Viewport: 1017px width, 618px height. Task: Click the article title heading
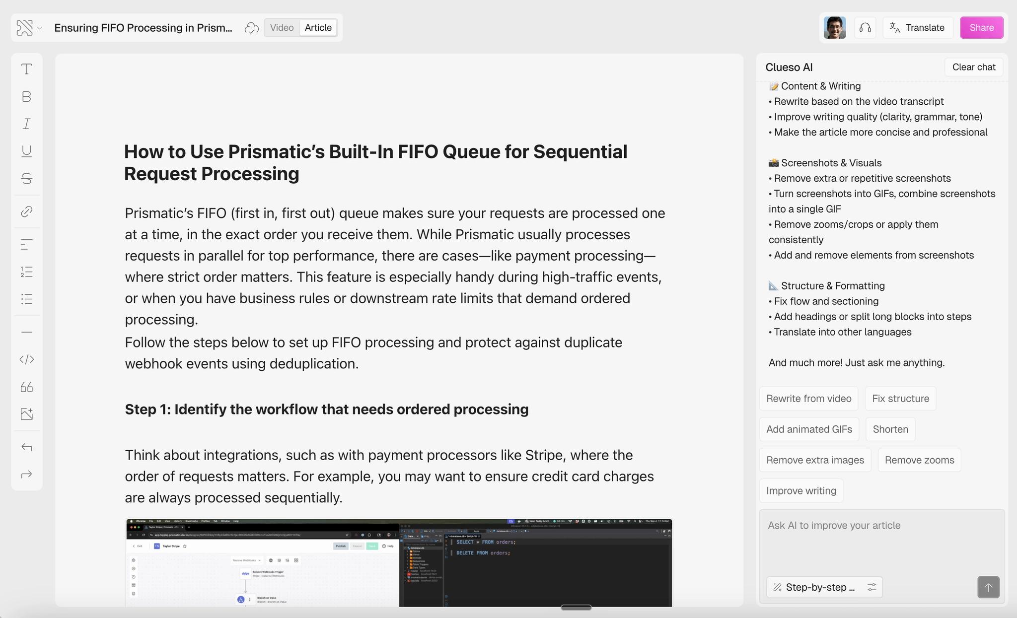click(x=375, y=163)
